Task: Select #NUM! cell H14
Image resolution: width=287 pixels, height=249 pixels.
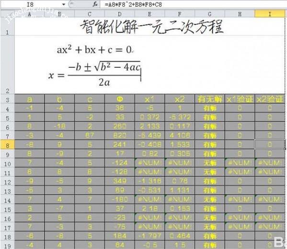Action: point(240,199)
